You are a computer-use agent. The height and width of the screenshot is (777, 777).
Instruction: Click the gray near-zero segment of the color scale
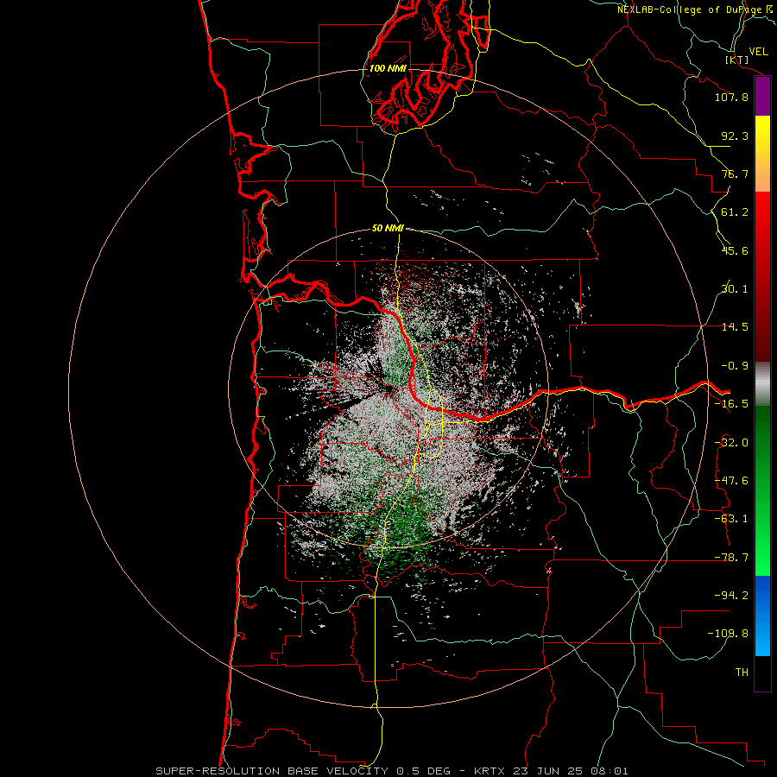[x=762, y=383]
